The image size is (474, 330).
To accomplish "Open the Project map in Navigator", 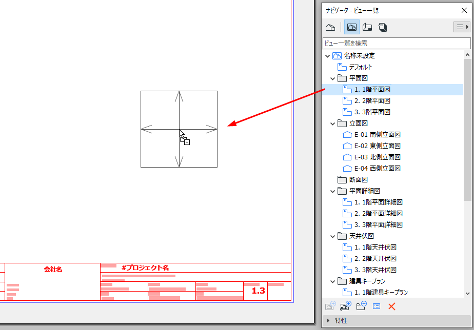I will [330, 27].
